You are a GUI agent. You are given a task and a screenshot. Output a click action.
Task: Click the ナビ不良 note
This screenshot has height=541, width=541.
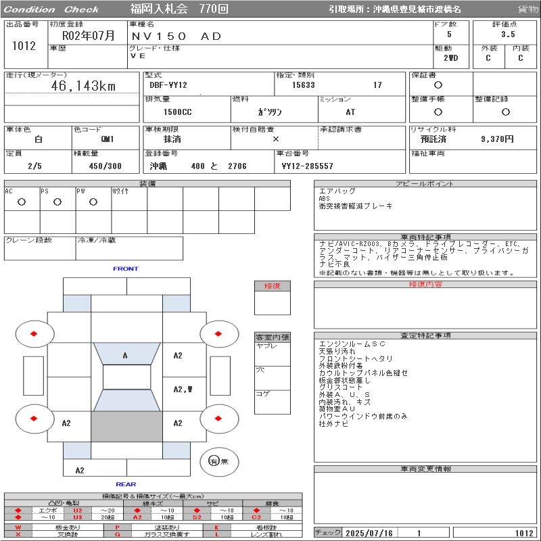click(x=334, y=264)
